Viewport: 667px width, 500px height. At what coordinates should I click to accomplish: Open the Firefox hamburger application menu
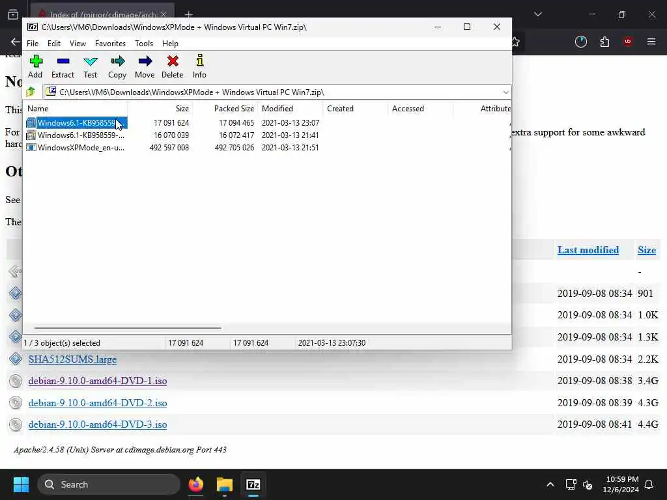[x=651, y=42]
